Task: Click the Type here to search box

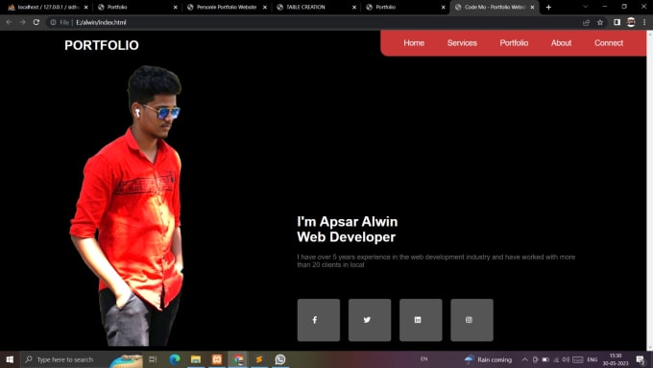Action: click(82, 359)
